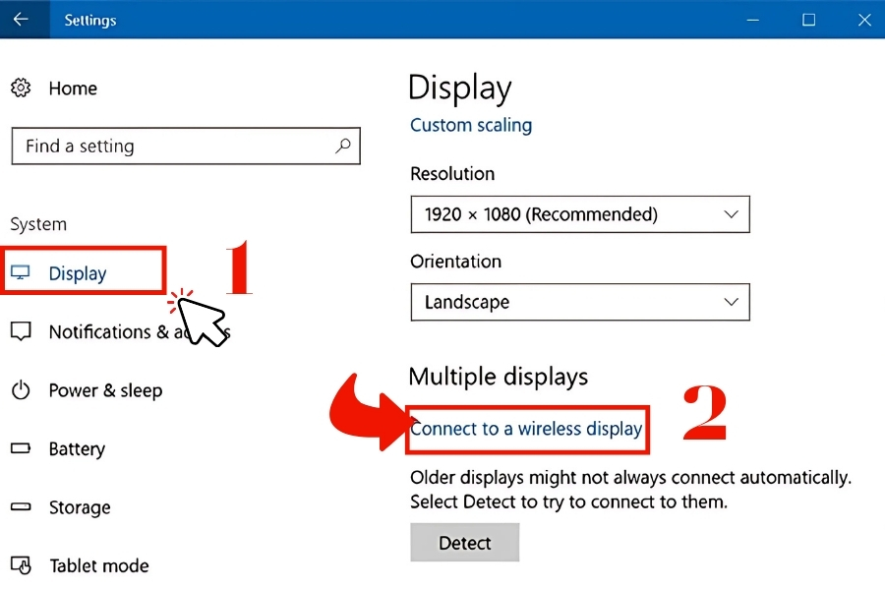
Task: Select the Power & sleep text label
Action: coord(105,390)
